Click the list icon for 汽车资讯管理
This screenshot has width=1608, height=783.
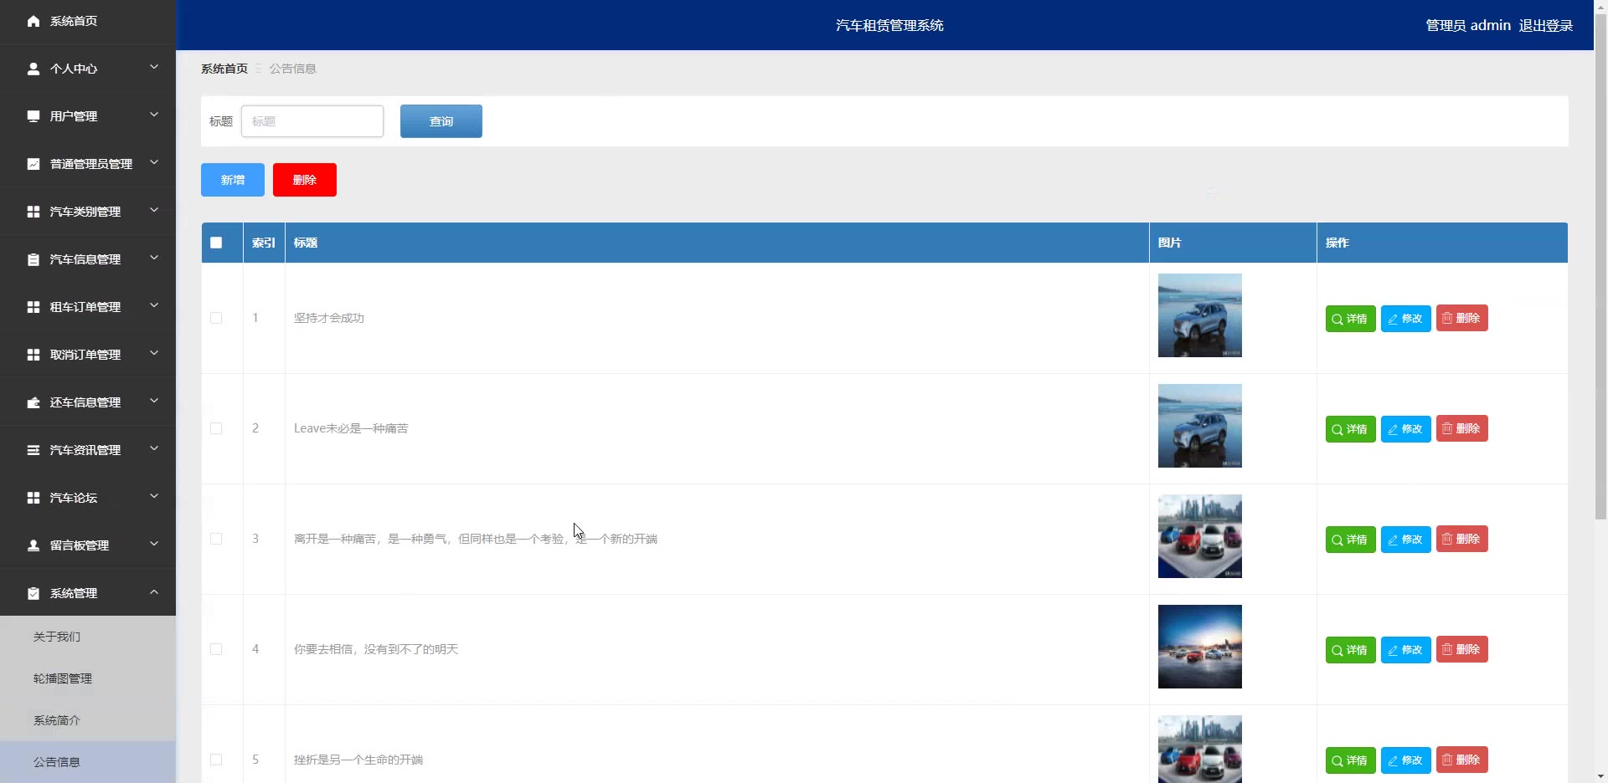[x=33, y=450]
